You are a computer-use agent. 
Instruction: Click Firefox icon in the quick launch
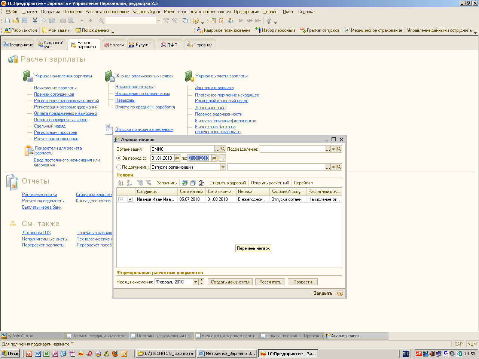click(x=115, y=353)
